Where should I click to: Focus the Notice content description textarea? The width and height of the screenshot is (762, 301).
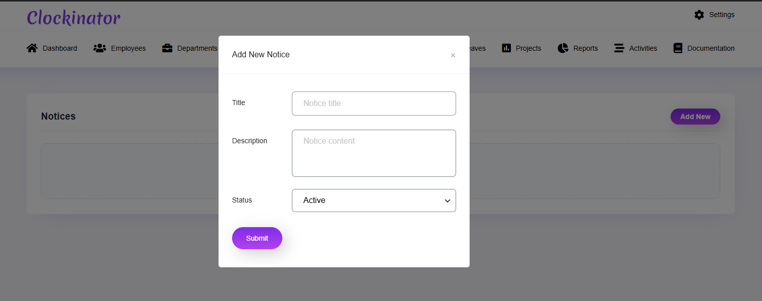tap(374, 153)
